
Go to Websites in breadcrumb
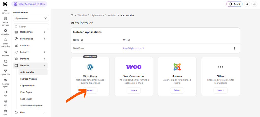point(82,15)
